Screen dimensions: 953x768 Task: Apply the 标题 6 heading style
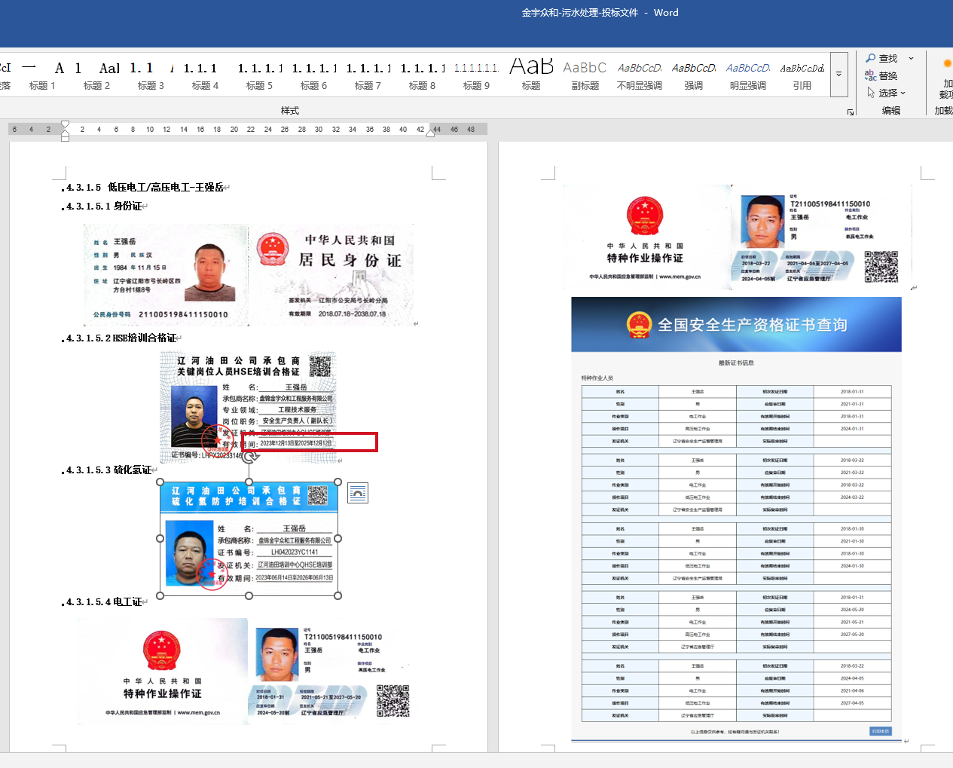pos(313,75)
